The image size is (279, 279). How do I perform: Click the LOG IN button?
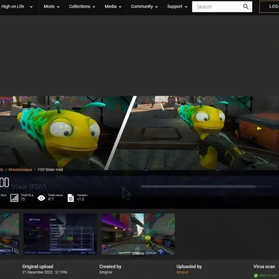coord(269,6)
